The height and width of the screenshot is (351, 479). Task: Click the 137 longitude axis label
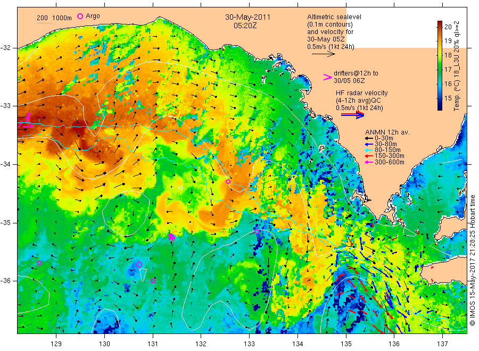[442, 344]
